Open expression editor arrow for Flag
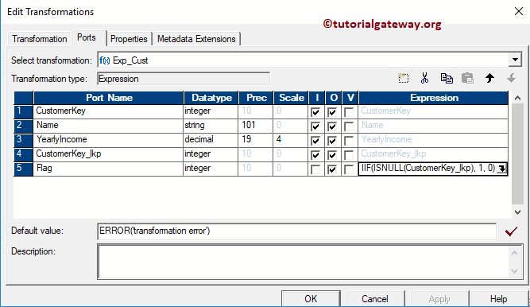This screenshot has height=307, width=530. pyautogui.click(x=502, y=169)
